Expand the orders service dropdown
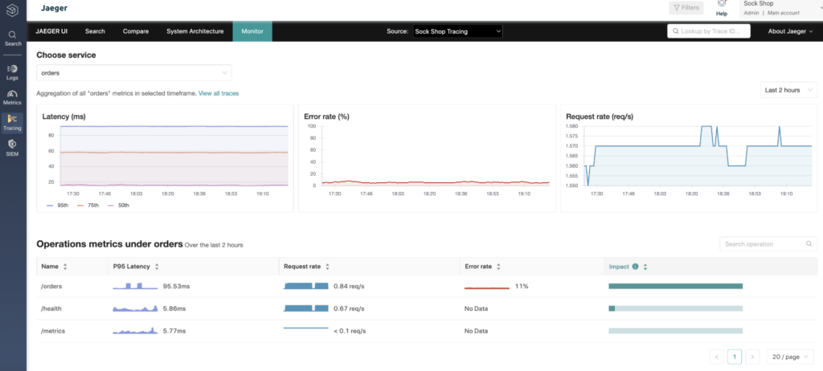The image size is (823, 371). (134, 73)
